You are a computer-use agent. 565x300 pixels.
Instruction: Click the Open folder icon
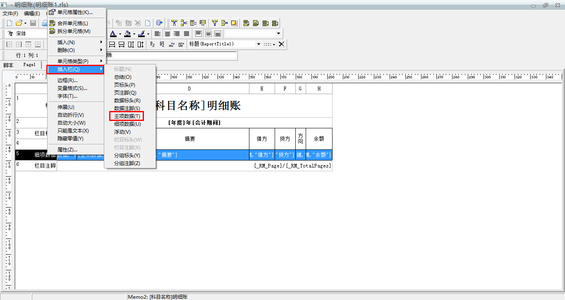(x=19, y=23)
